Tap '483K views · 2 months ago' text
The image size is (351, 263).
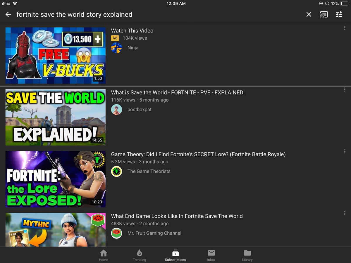[140, 224]
